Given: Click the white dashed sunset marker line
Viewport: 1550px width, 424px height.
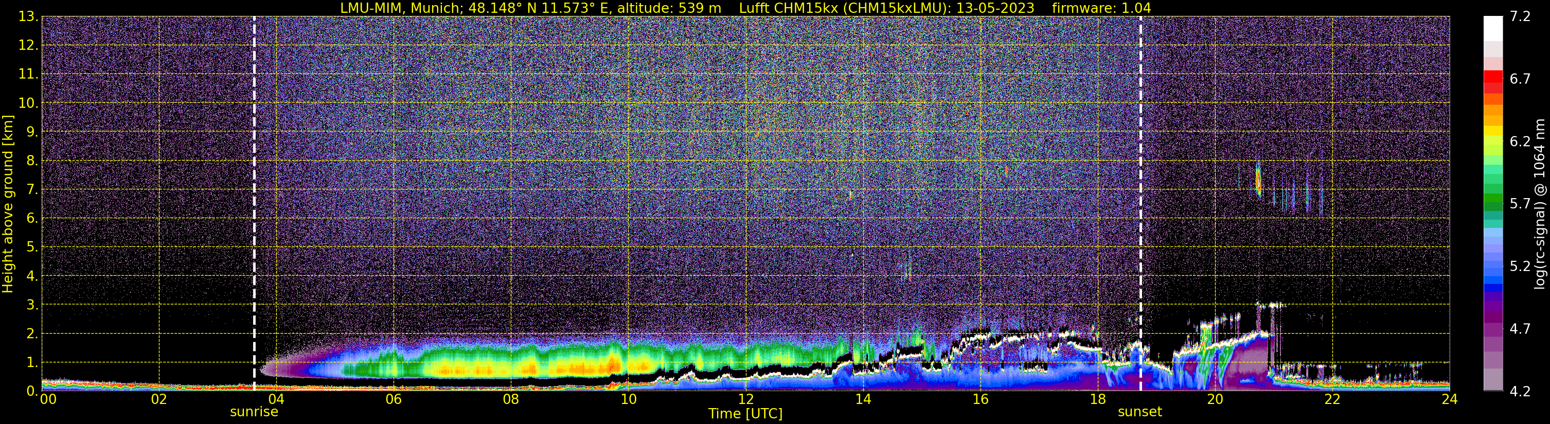Looking at the screenshot, I should (x=1140, y=204).
